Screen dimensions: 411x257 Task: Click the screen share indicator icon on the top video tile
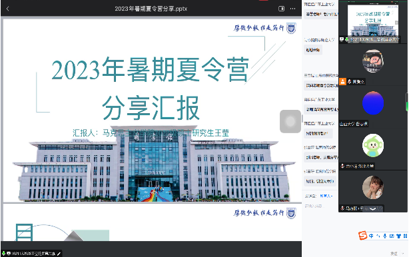(x=342, y=39)
